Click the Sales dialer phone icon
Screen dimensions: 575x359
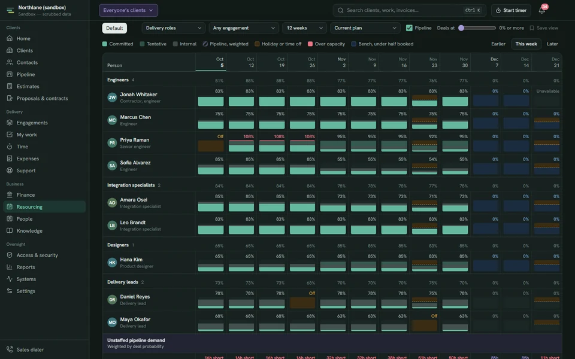(x=10, y=349)
